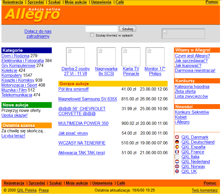Follow the 'Darmowa rejestracja!' link

click(x=195, y=70)
